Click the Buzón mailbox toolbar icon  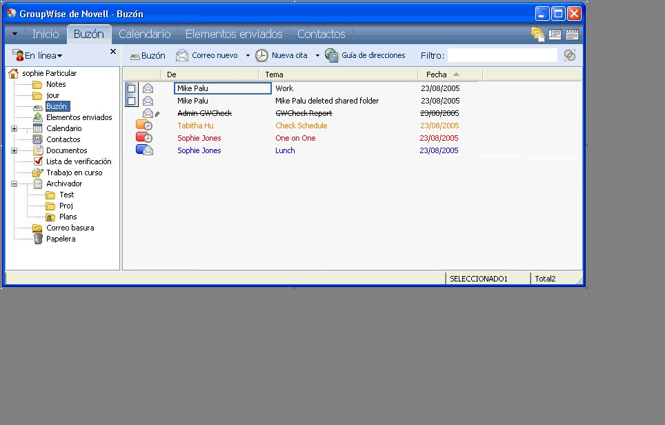[135, 57]
